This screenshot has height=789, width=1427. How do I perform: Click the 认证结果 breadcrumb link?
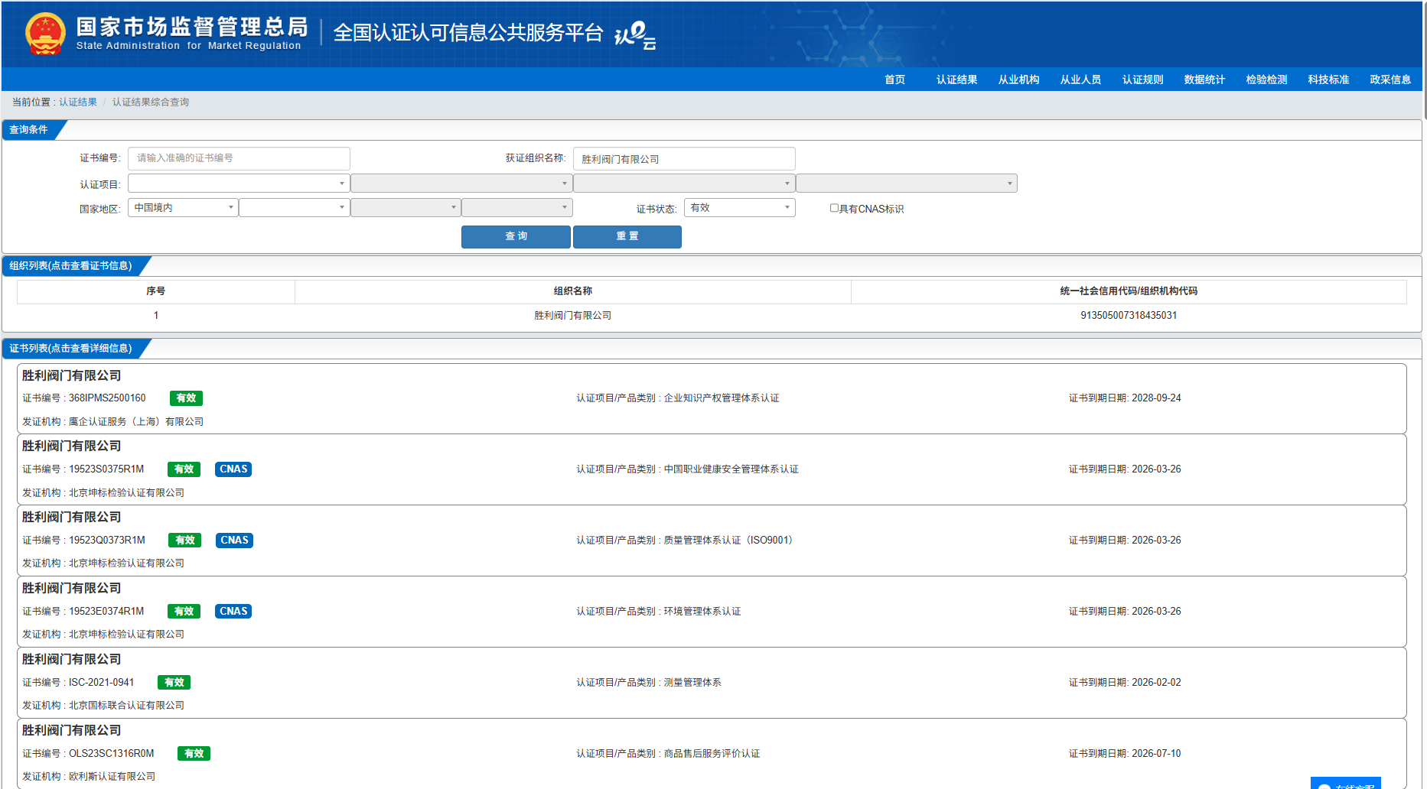[78, 102]
